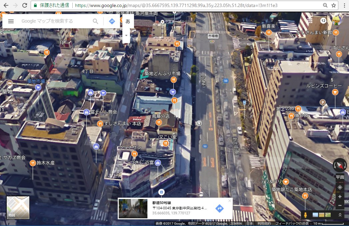Click the 築地銀だこ築地本店 restaurant marker

305,196
